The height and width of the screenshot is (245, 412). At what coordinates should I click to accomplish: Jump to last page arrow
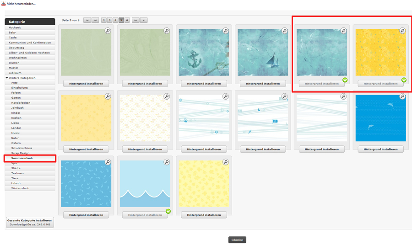coord(144,20)
